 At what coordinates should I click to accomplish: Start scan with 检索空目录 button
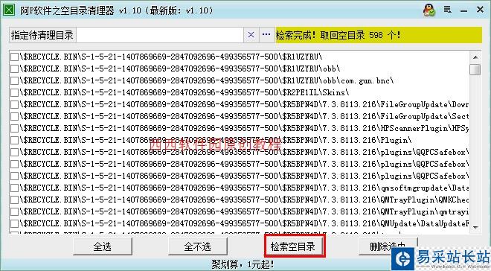pos(293,246)
